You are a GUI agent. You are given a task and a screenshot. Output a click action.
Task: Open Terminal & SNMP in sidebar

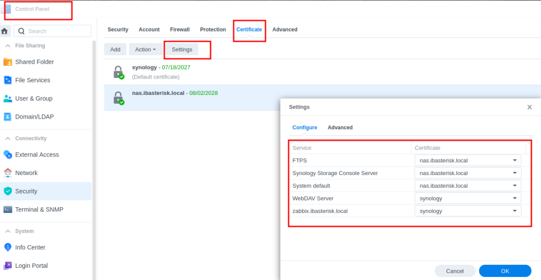click(46, 209)
